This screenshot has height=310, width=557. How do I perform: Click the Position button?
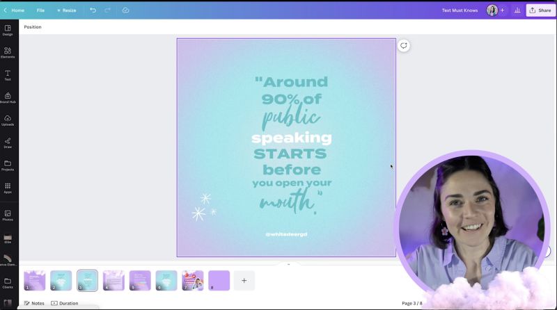tap(33, 27)
